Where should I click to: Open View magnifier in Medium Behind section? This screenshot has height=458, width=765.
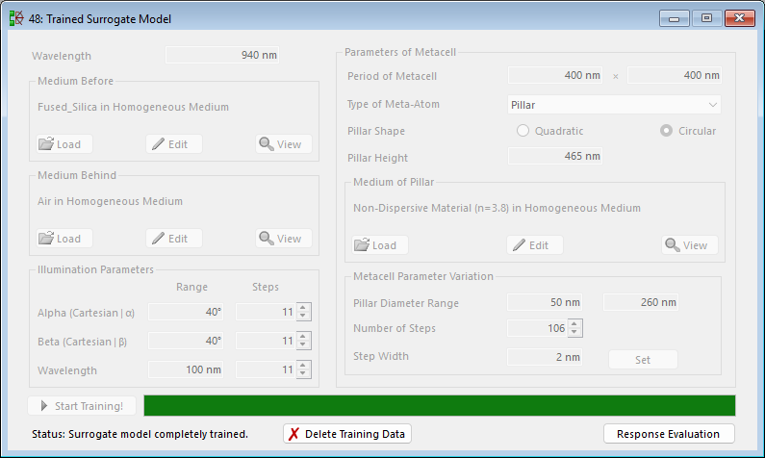284,239
